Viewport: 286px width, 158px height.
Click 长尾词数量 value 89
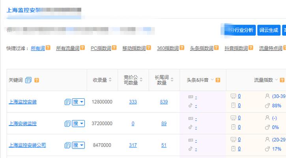(x=164, y=124)
